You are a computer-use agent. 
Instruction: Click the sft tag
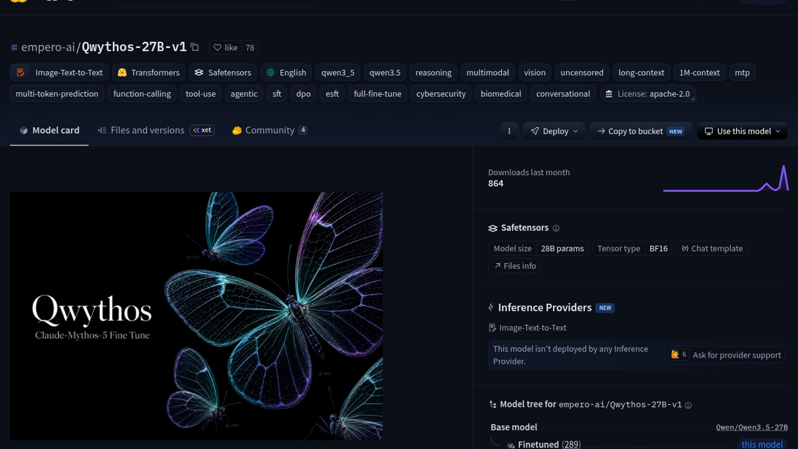(277, 94)
